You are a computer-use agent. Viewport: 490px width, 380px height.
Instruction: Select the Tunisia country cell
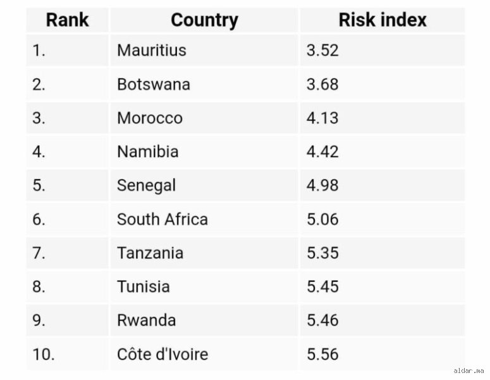(204, 287)
